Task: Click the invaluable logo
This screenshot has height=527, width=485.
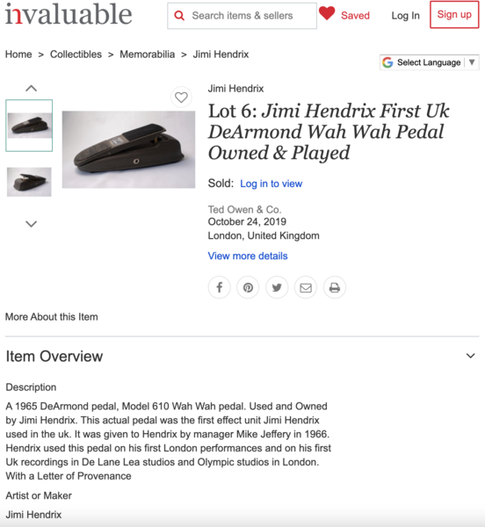Action: [x=69, y=14]
